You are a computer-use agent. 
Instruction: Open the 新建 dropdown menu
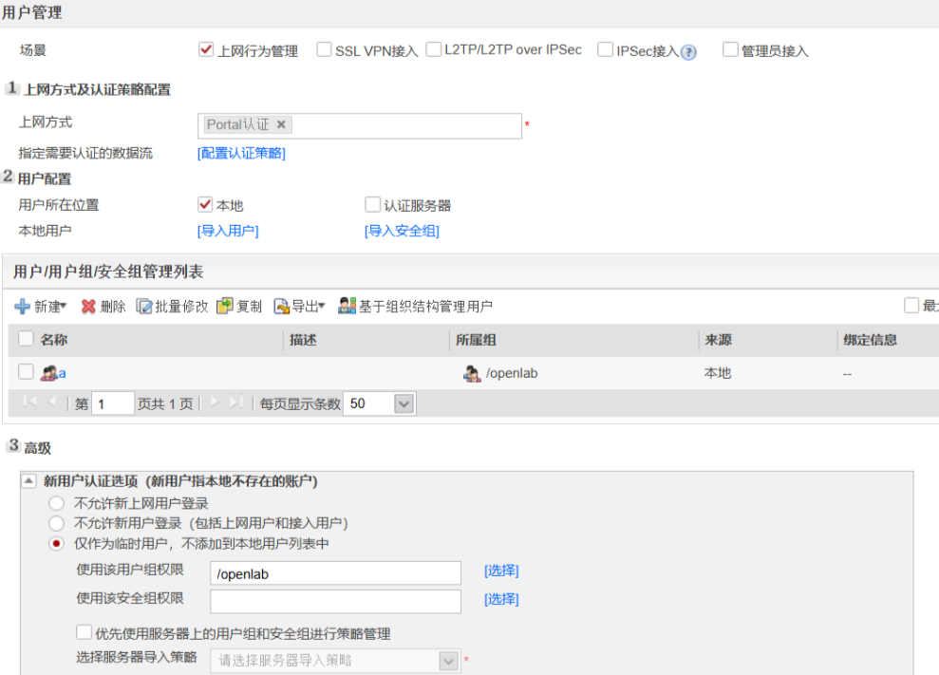64,307
